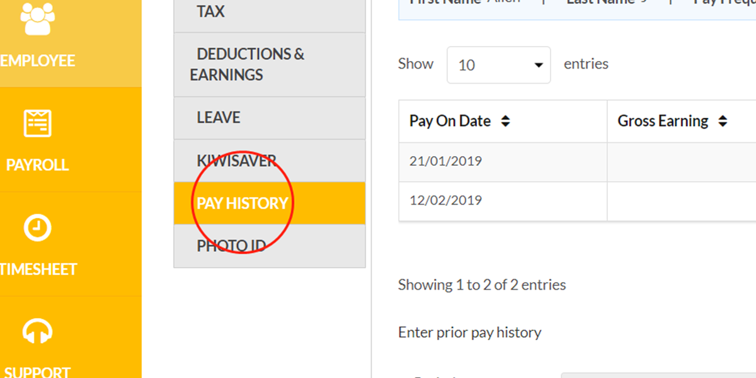
Task: Go to the KIWISAVER tab
Action: tap(270, 161)
